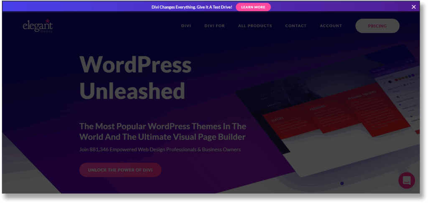
Task: Expand the All Products menu
Action: (255, 26)
